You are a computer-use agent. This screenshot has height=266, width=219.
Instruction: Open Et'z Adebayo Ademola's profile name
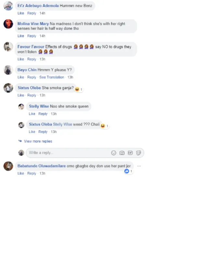[38, 6]
